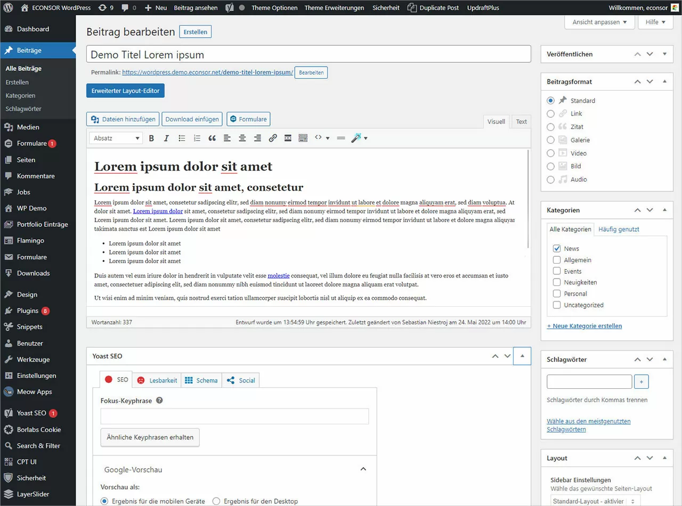682x506 pixels.
Task: Select the Video post format
Action: point(550,153)
